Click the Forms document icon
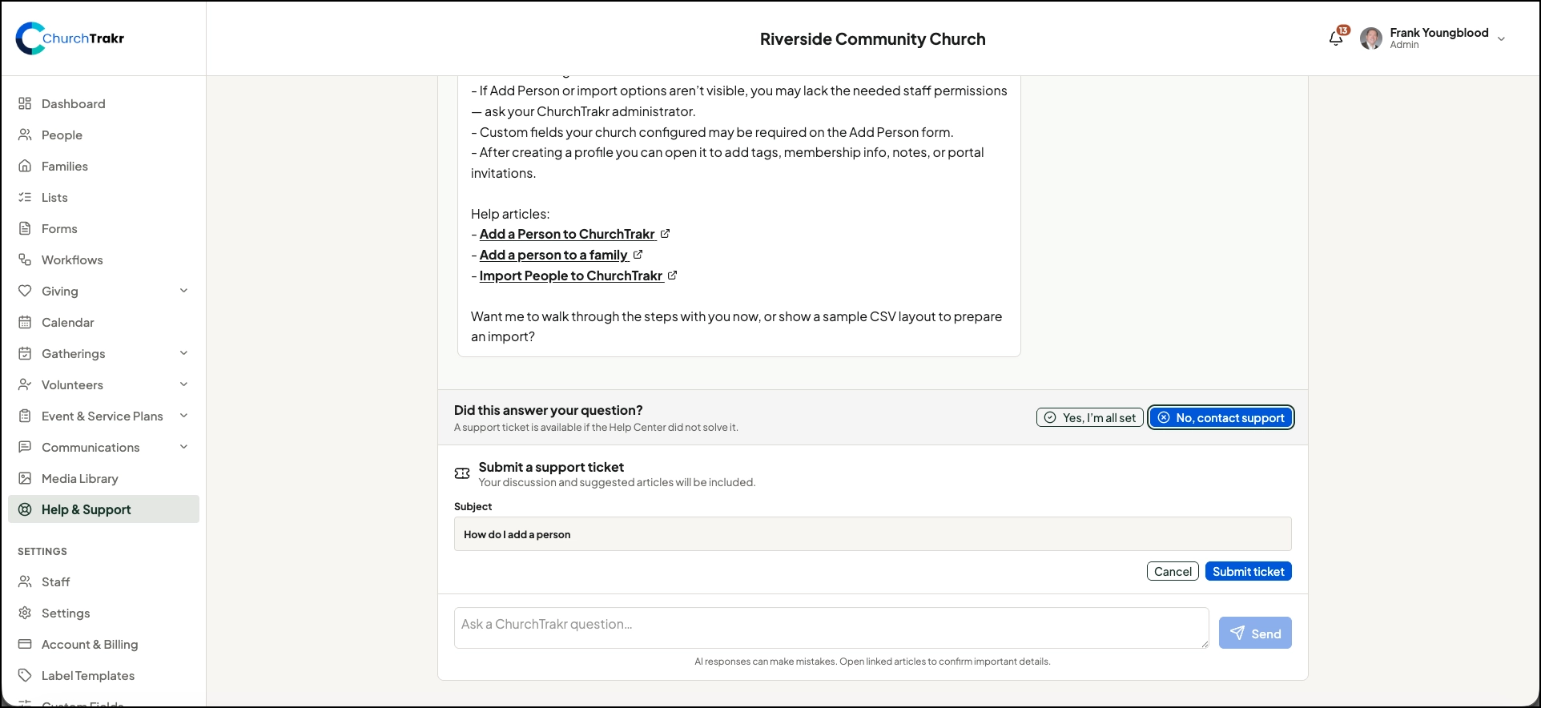 [x=25, y=228]
